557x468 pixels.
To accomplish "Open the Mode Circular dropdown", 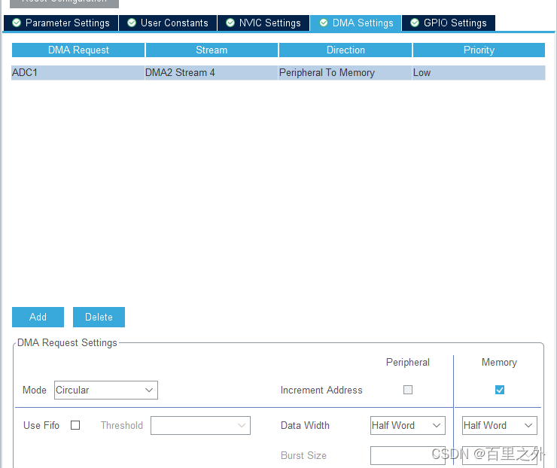I will 106,390.
